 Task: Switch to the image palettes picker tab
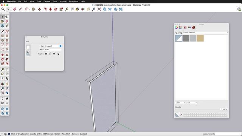(189, 28)
